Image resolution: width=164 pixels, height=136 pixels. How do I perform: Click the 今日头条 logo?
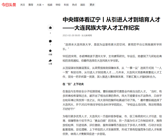point(8,5)
